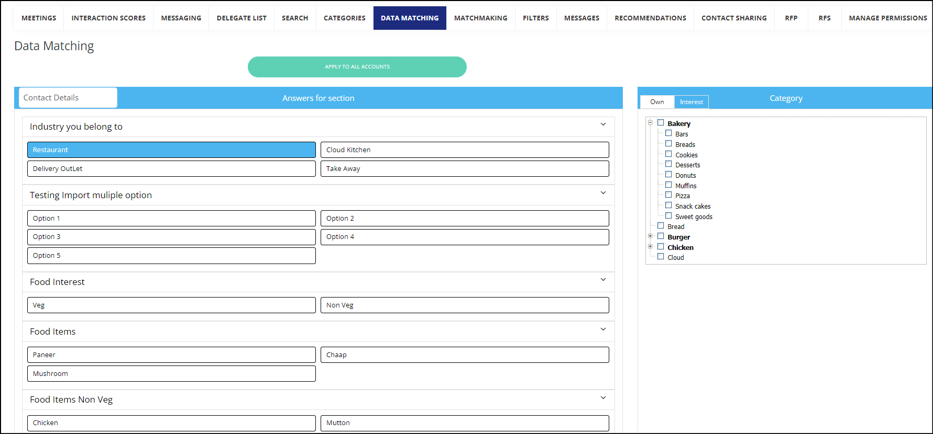Expand the Chicken category node
933x434 pixels.
click(x=650, y=247)
